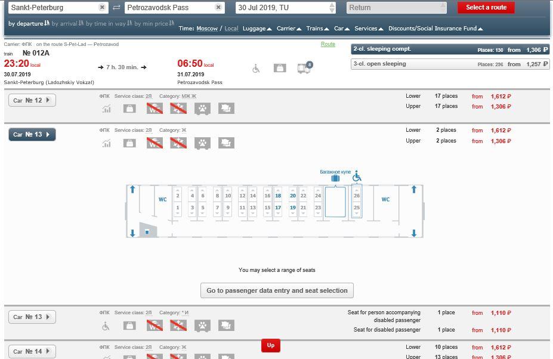This screenshot has height=359, width=553.
Task: Increase the date using the stepper arrow
Action: coord(332,5)
